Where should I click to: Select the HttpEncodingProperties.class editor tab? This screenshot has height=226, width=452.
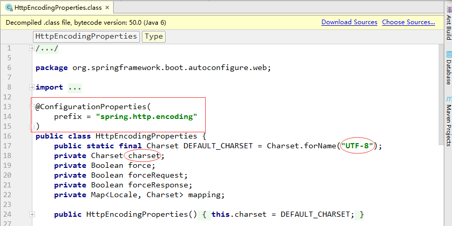point(57,8)
